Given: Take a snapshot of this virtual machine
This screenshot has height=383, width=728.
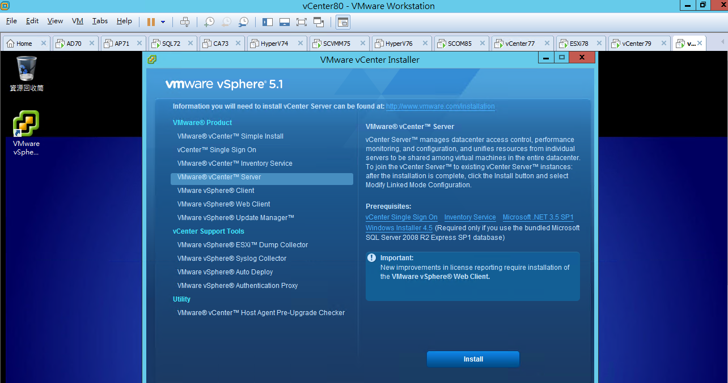Looking at the screenshot, I should click(x=209, y=22).
